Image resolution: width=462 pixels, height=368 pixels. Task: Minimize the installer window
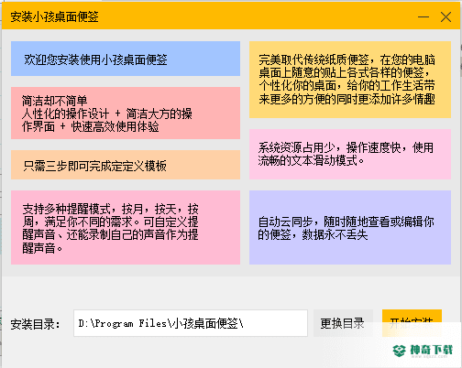coord(423,16)
